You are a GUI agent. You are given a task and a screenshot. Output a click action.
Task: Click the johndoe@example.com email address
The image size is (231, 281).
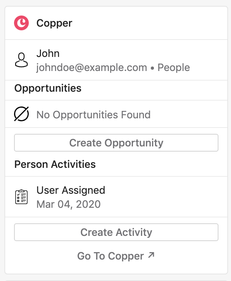92,68
